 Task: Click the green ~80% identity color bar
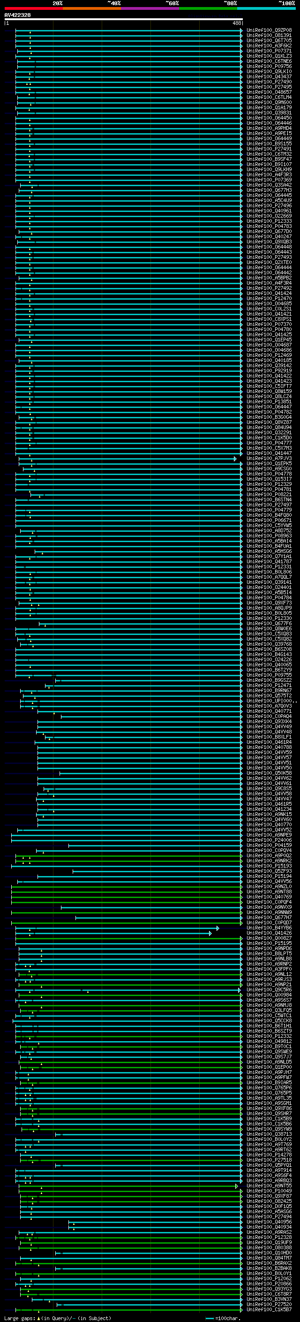[x=208, y=8]
